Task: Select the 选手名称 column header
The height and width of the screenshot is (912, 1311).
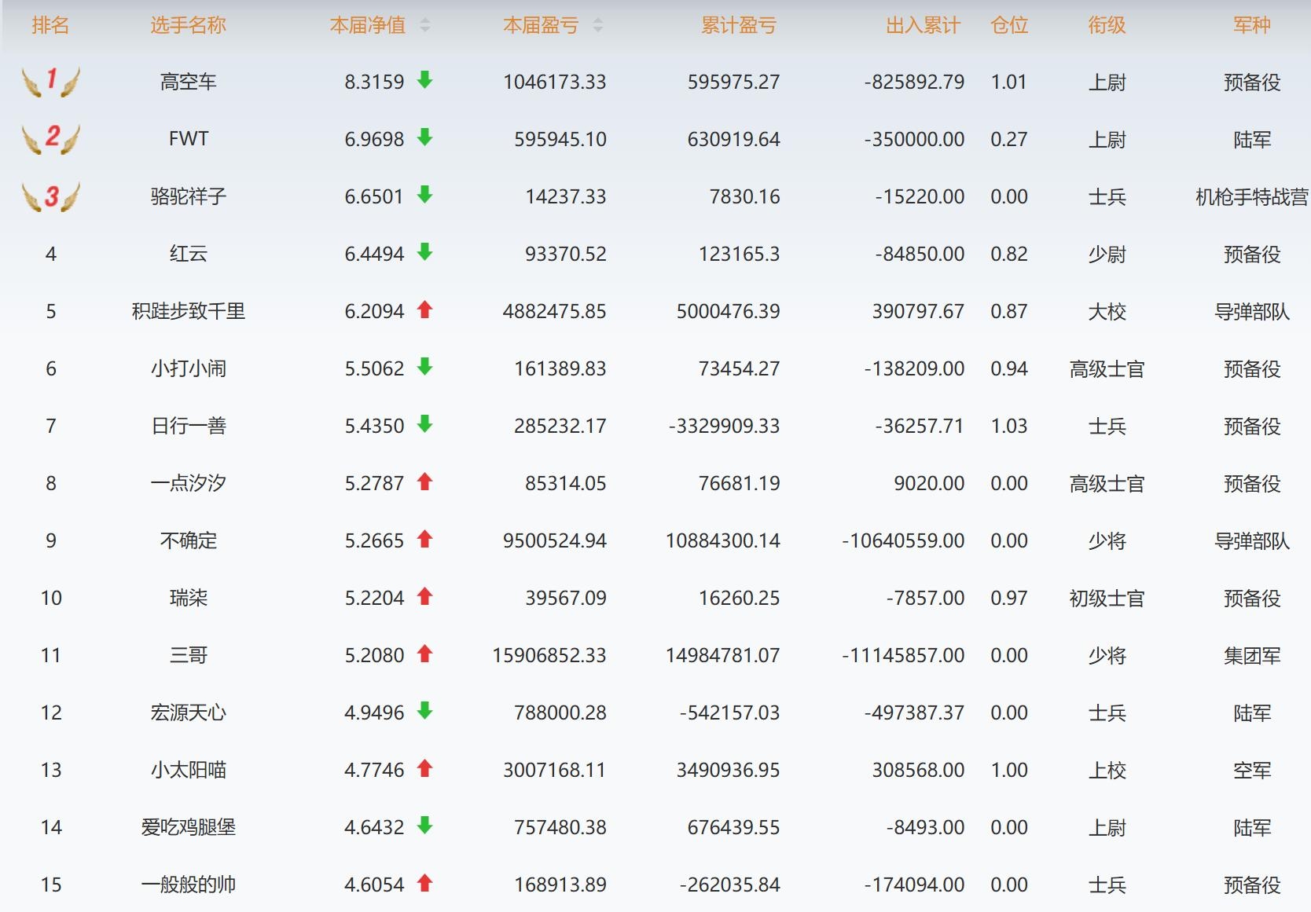Action: (188, 26)
